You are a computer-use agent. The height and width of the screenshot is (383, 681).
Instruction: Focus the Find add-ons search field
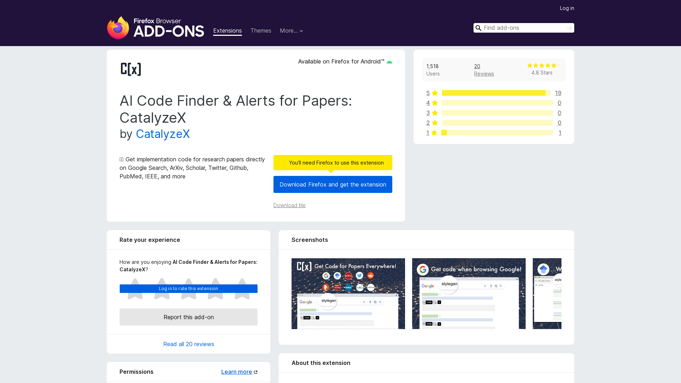coord(524,28)
